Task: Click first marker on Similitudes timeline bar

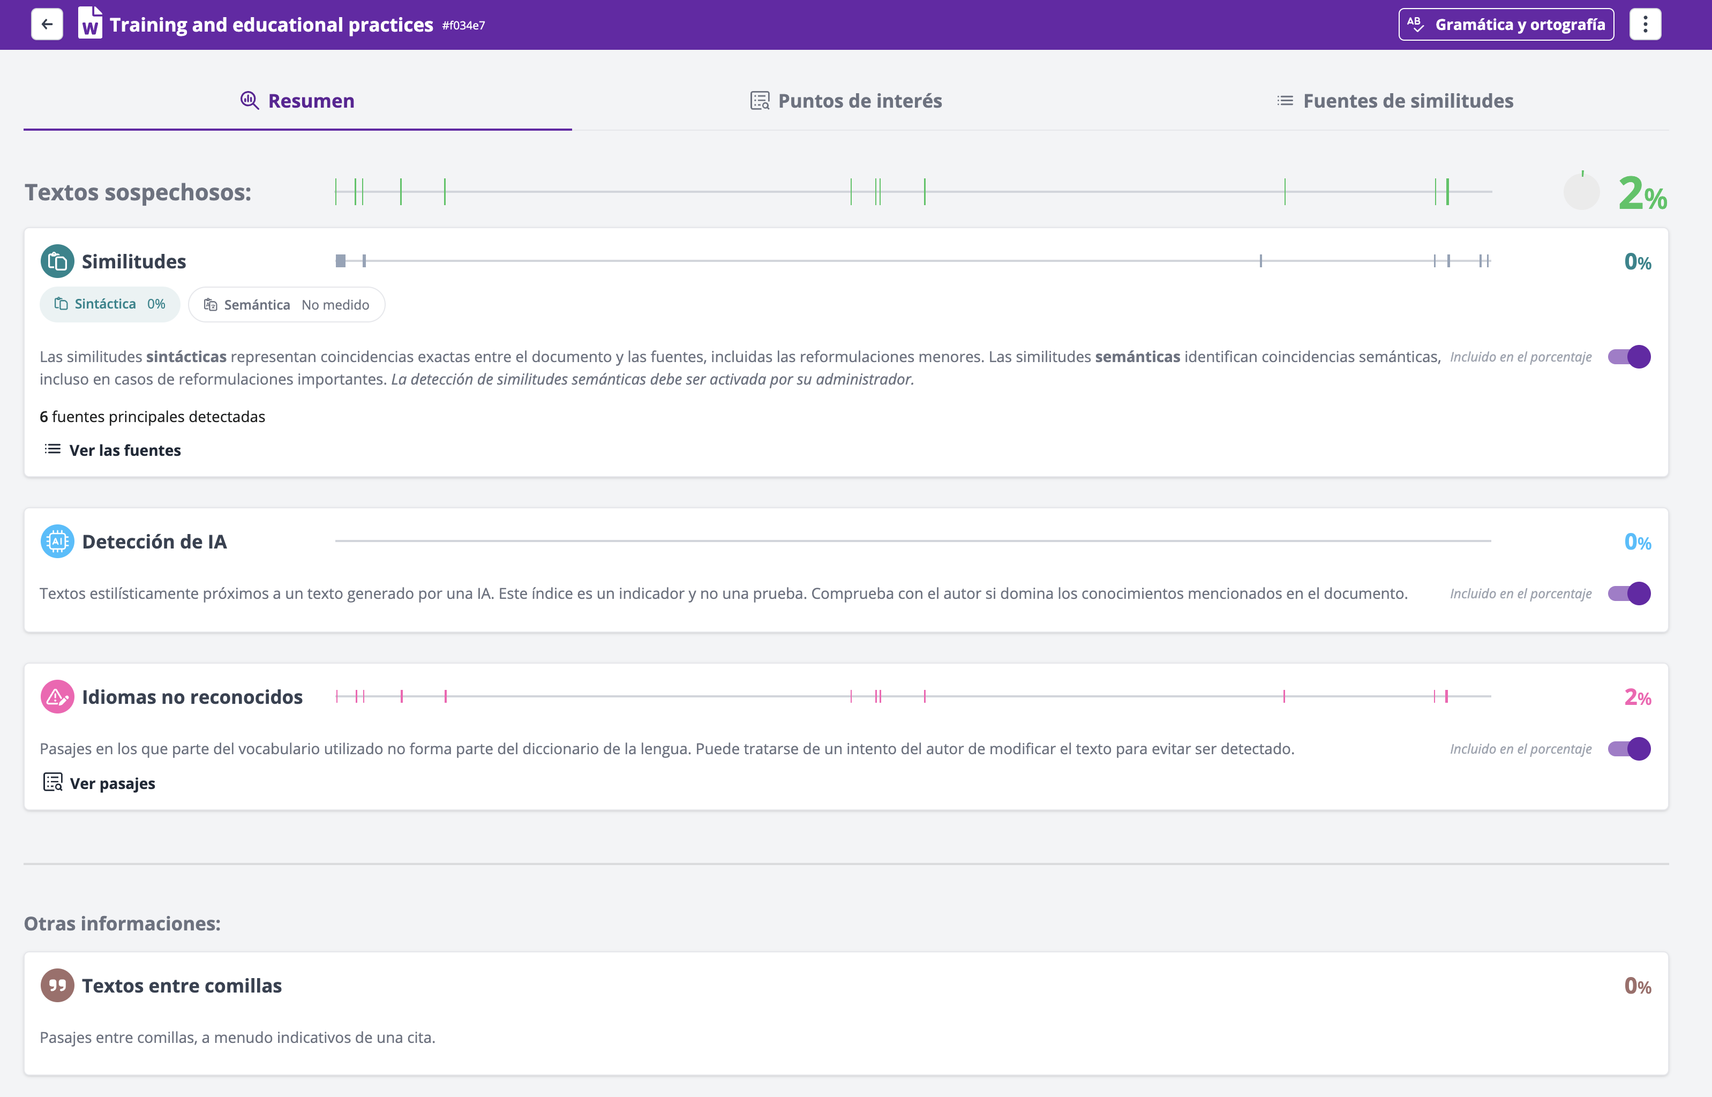Action: [x=340, y=261]
